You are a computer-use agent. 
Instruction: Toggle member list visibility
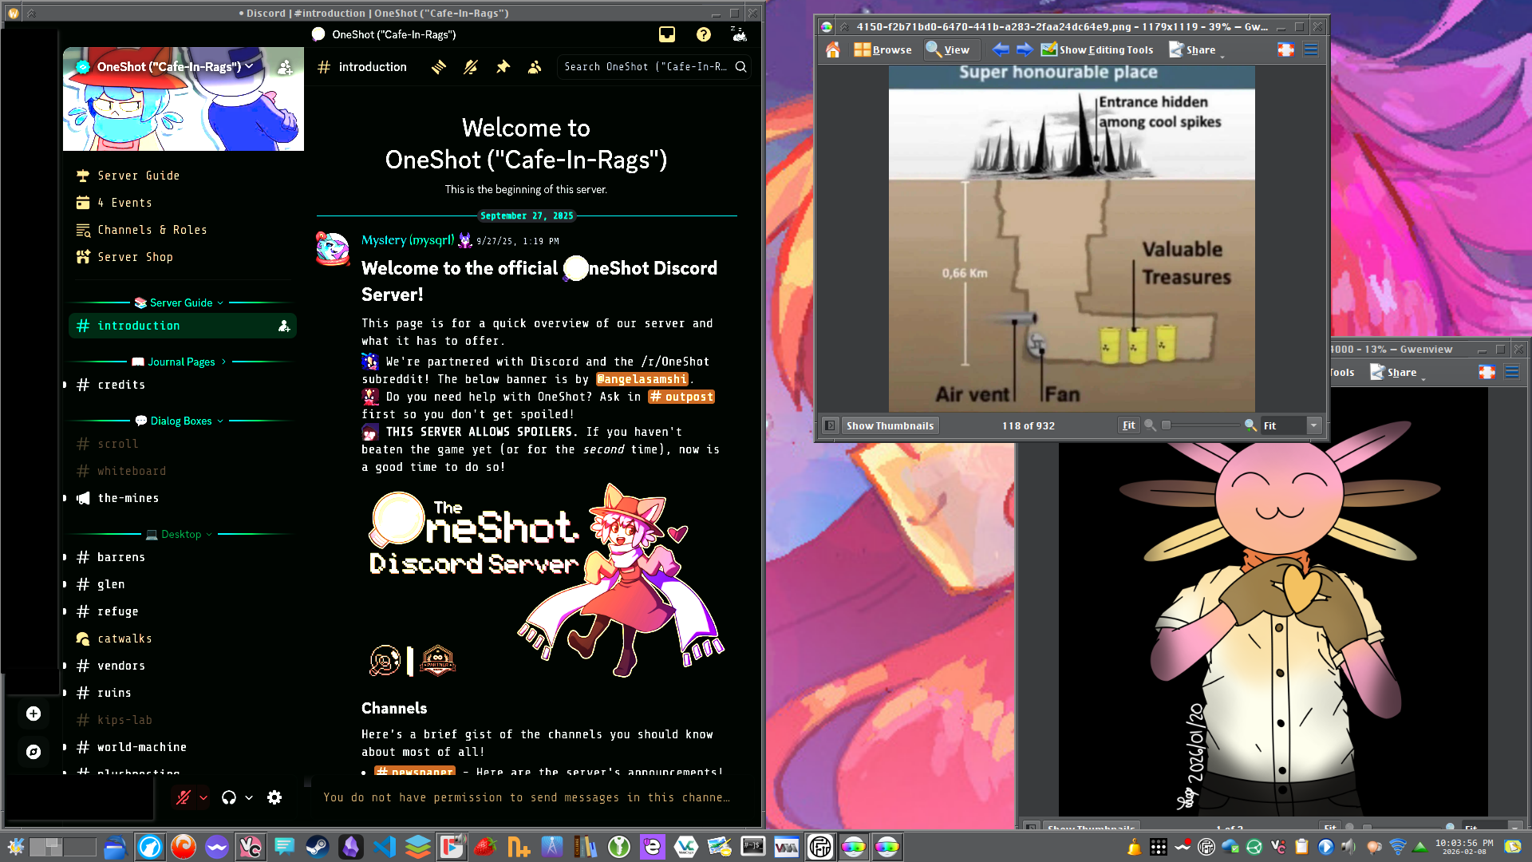pyautogui.click(x=535, y=67)
